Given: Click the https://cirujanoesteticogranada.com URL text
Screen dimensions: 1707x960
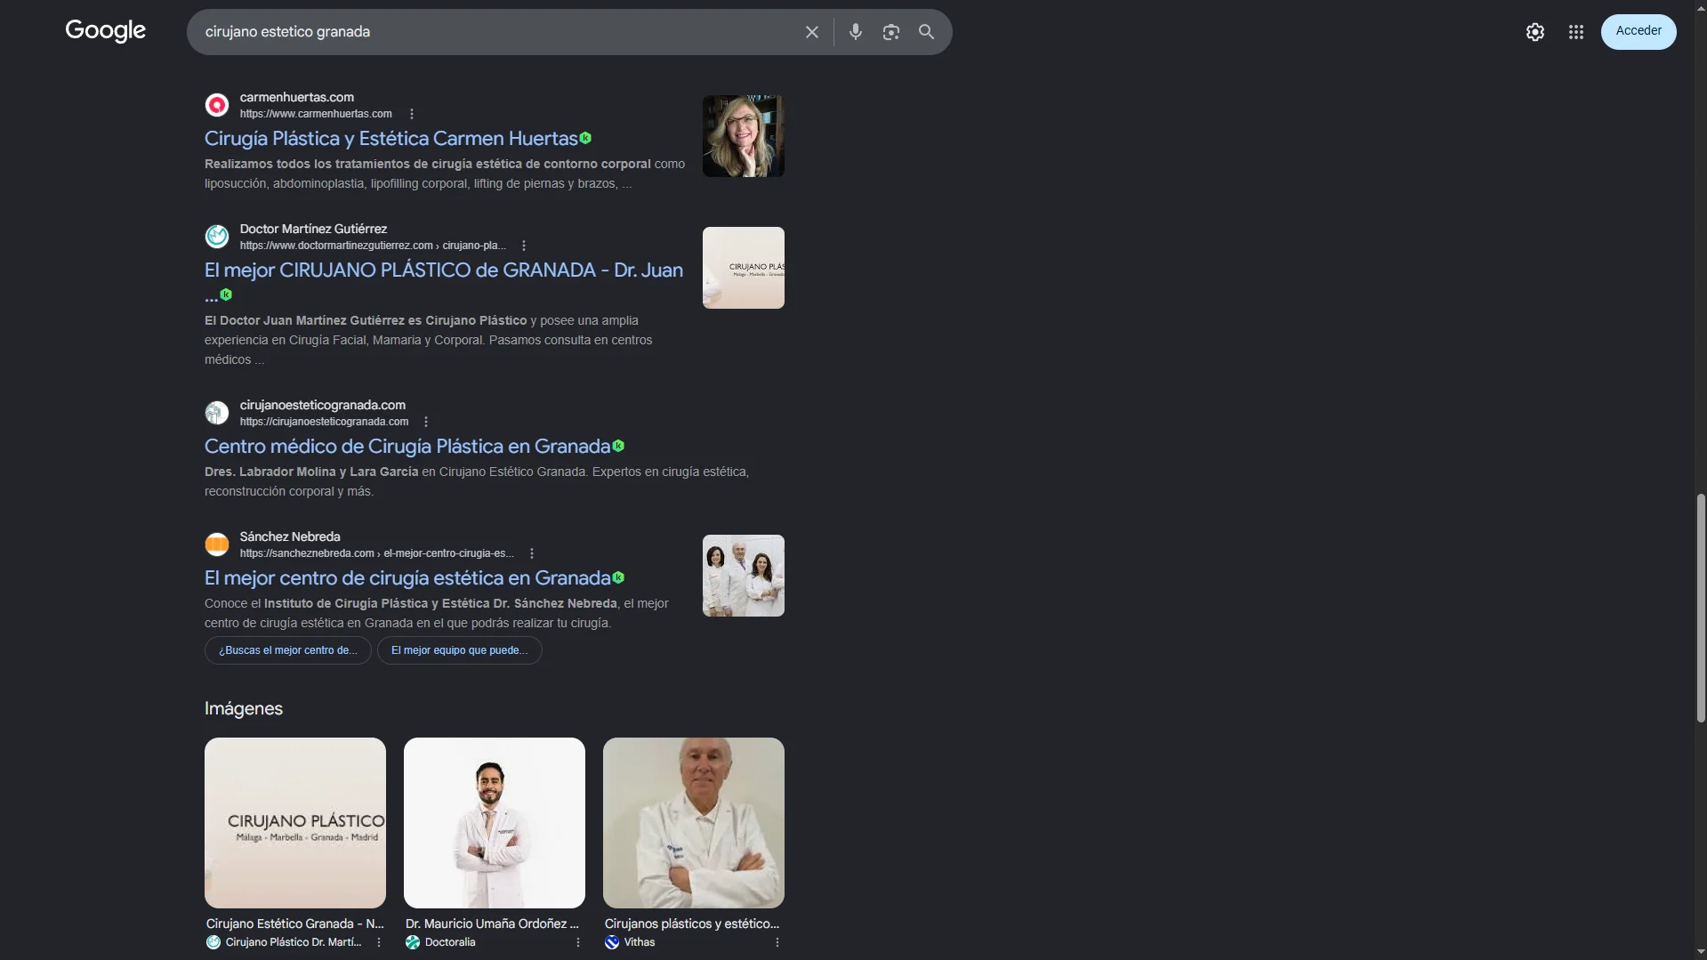Looking at the screenshot, I should 324,422.
